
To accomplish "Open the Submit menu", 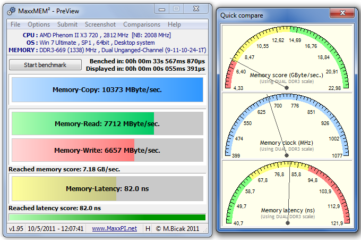I will (x=67, y=24).
